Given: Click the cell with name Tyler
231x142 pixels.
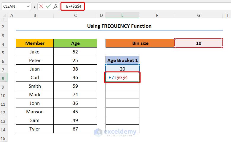Looking at the screenshot, I should tap(35, 129).
